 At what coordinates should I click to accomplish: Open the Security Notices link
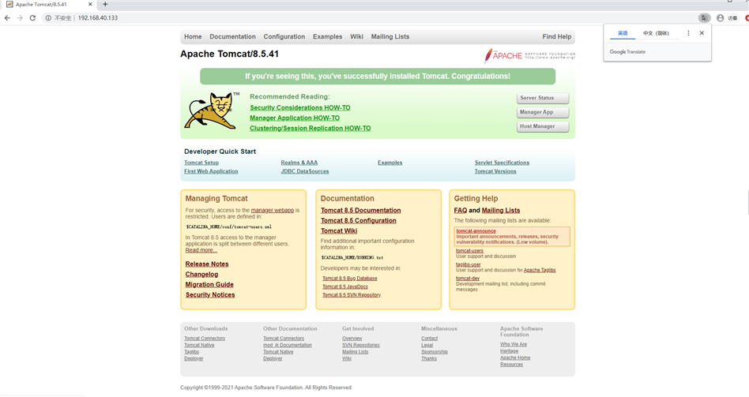point(210,295)
